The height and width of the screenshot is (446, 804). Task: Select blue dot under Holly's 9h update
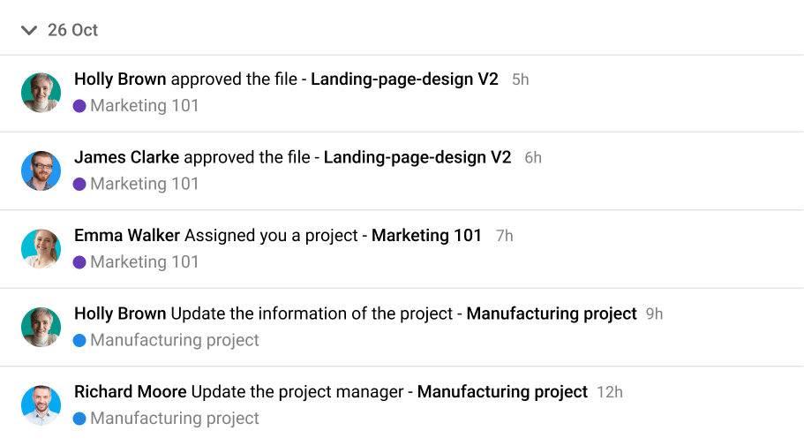(x=79, y=341)
